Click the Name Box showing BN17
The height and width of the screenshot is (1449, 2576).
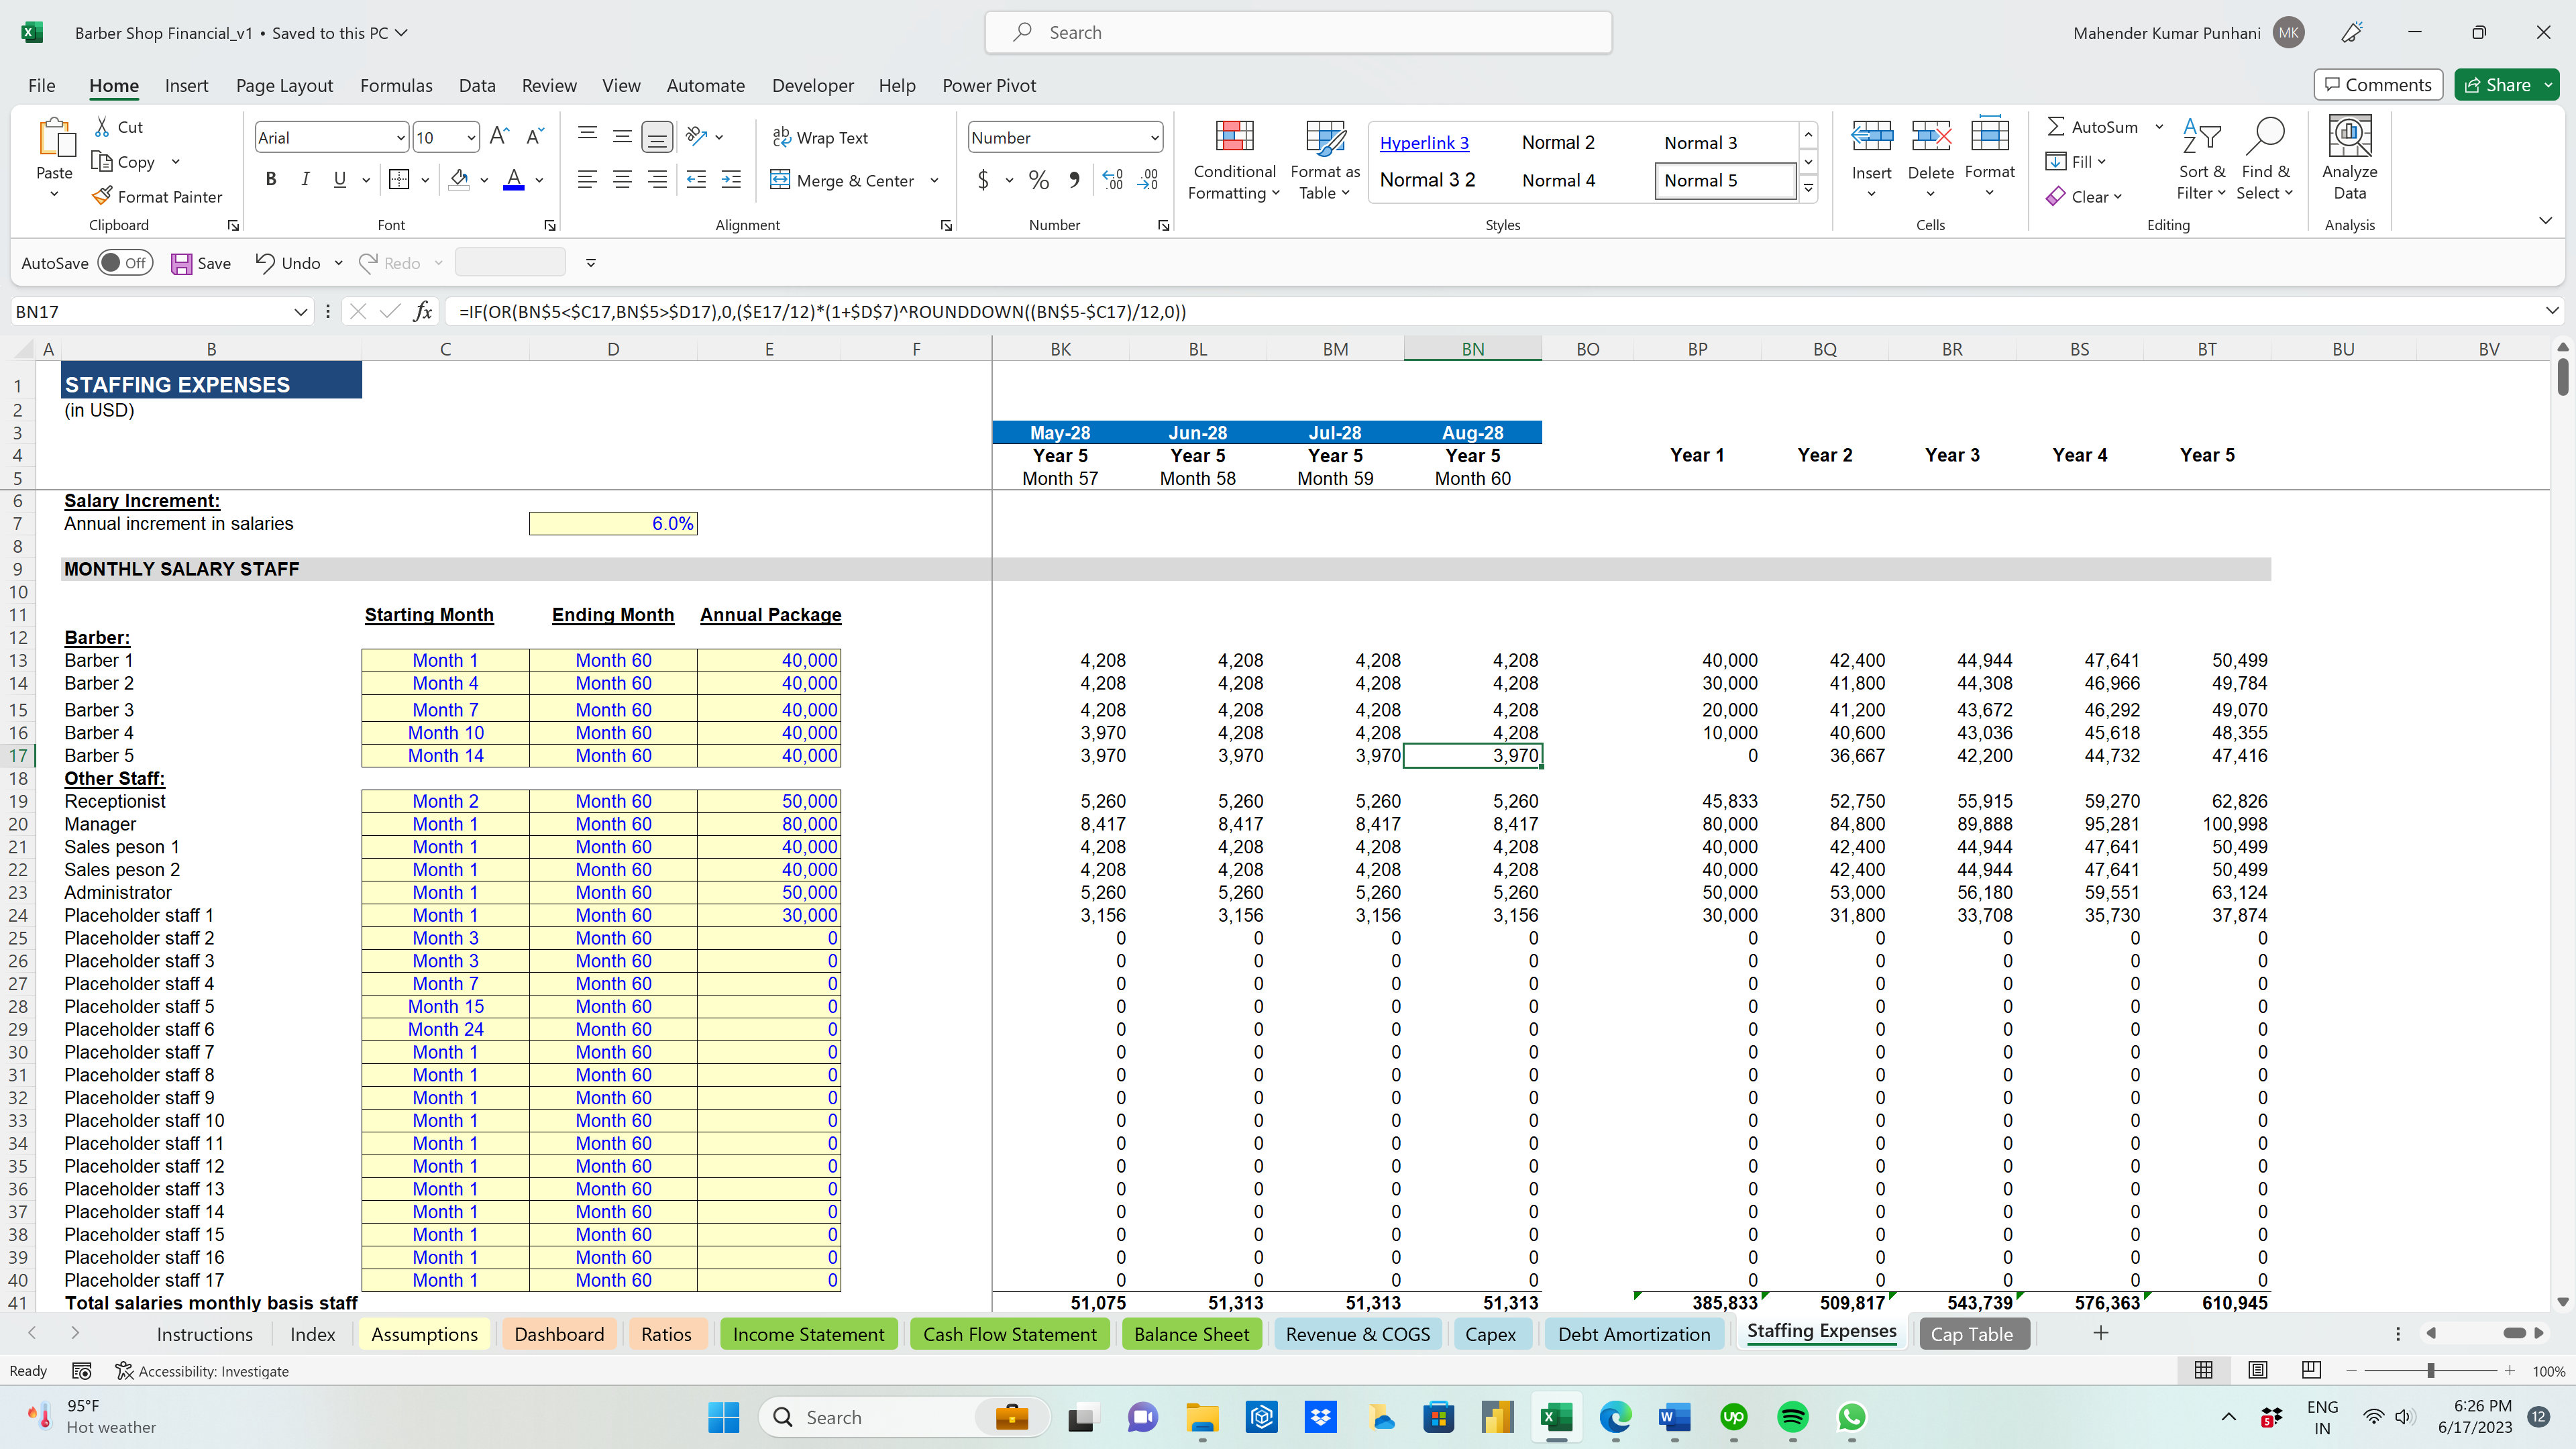click(150, 311)
